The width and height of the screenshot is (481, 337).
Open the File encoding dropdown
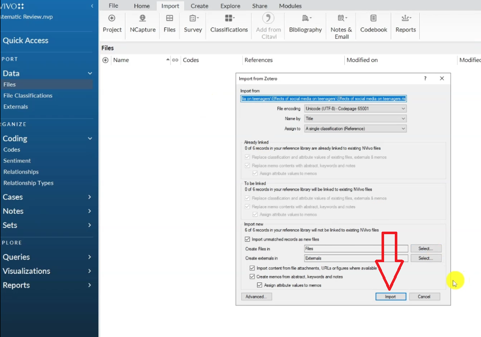355,108
